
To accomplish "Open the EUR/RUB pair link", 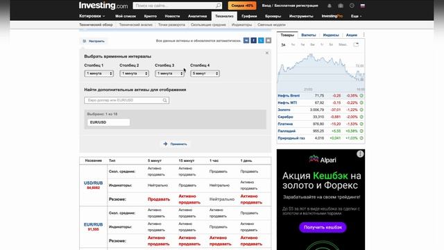I will (93, 224).
